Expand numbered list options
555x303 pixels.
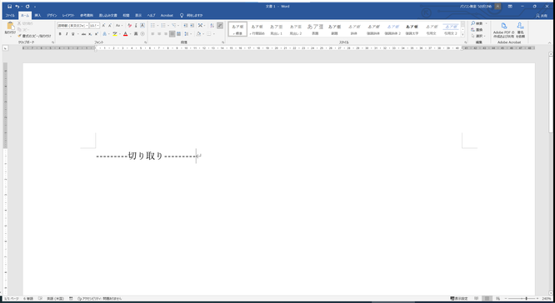(x=168, y=26)
